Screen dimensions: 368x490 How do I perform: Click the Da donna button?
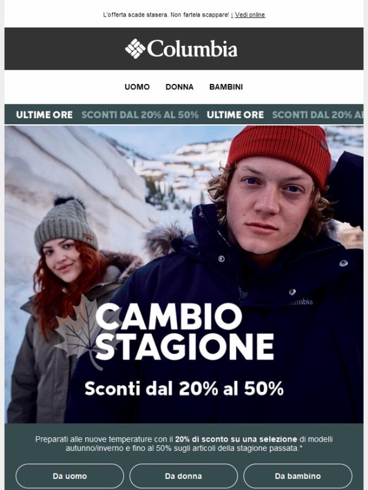coord(183,476)
